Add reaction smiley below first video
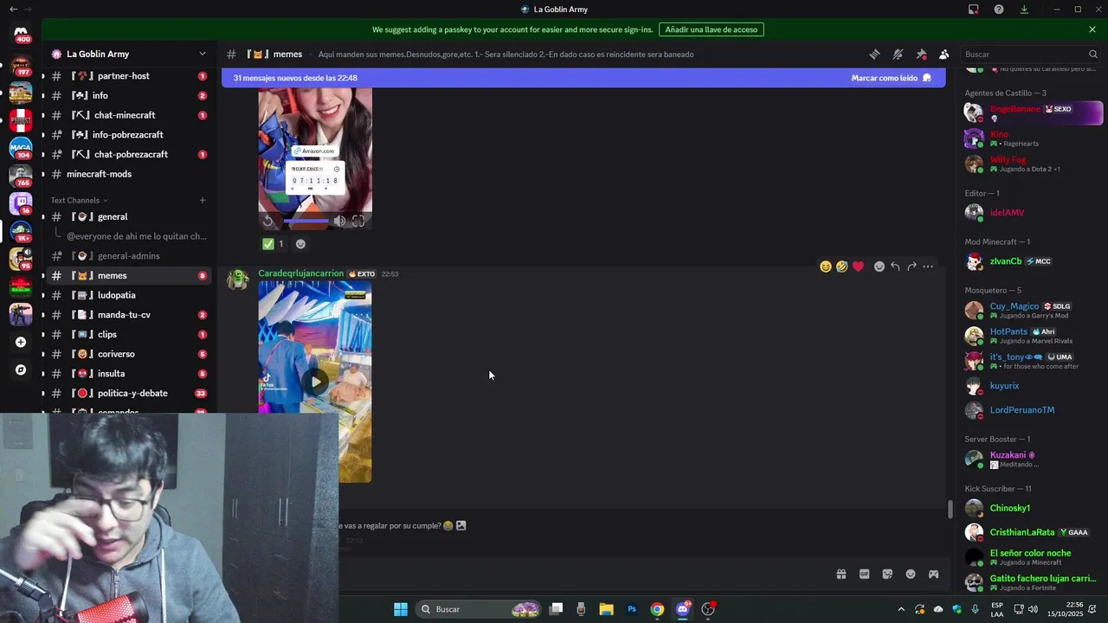This screenshot has width=1108, height=623. point(300,244)
